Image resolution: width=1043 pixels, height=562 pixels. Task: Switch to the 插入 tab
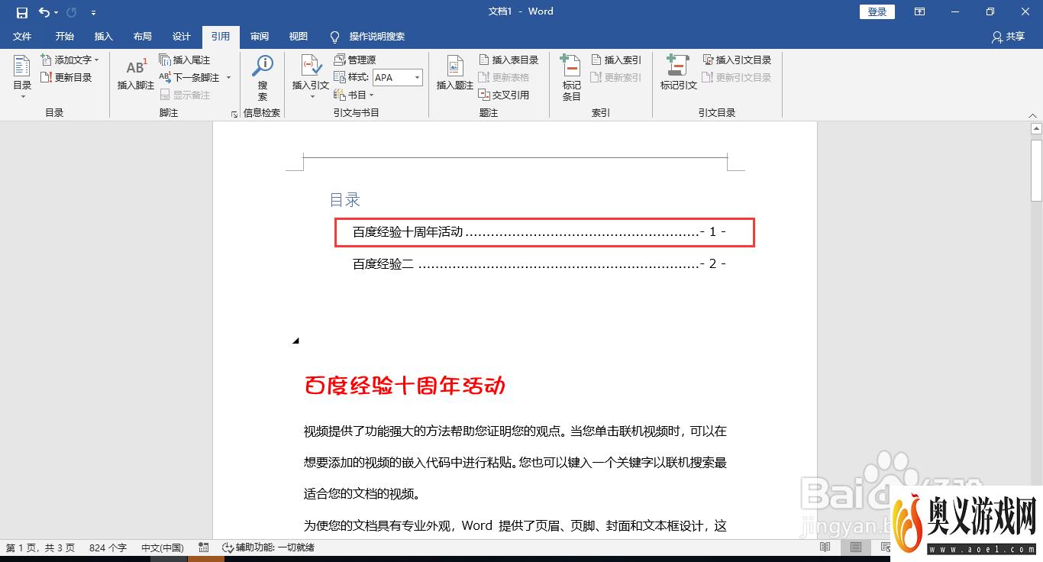(x=104, y=37)
